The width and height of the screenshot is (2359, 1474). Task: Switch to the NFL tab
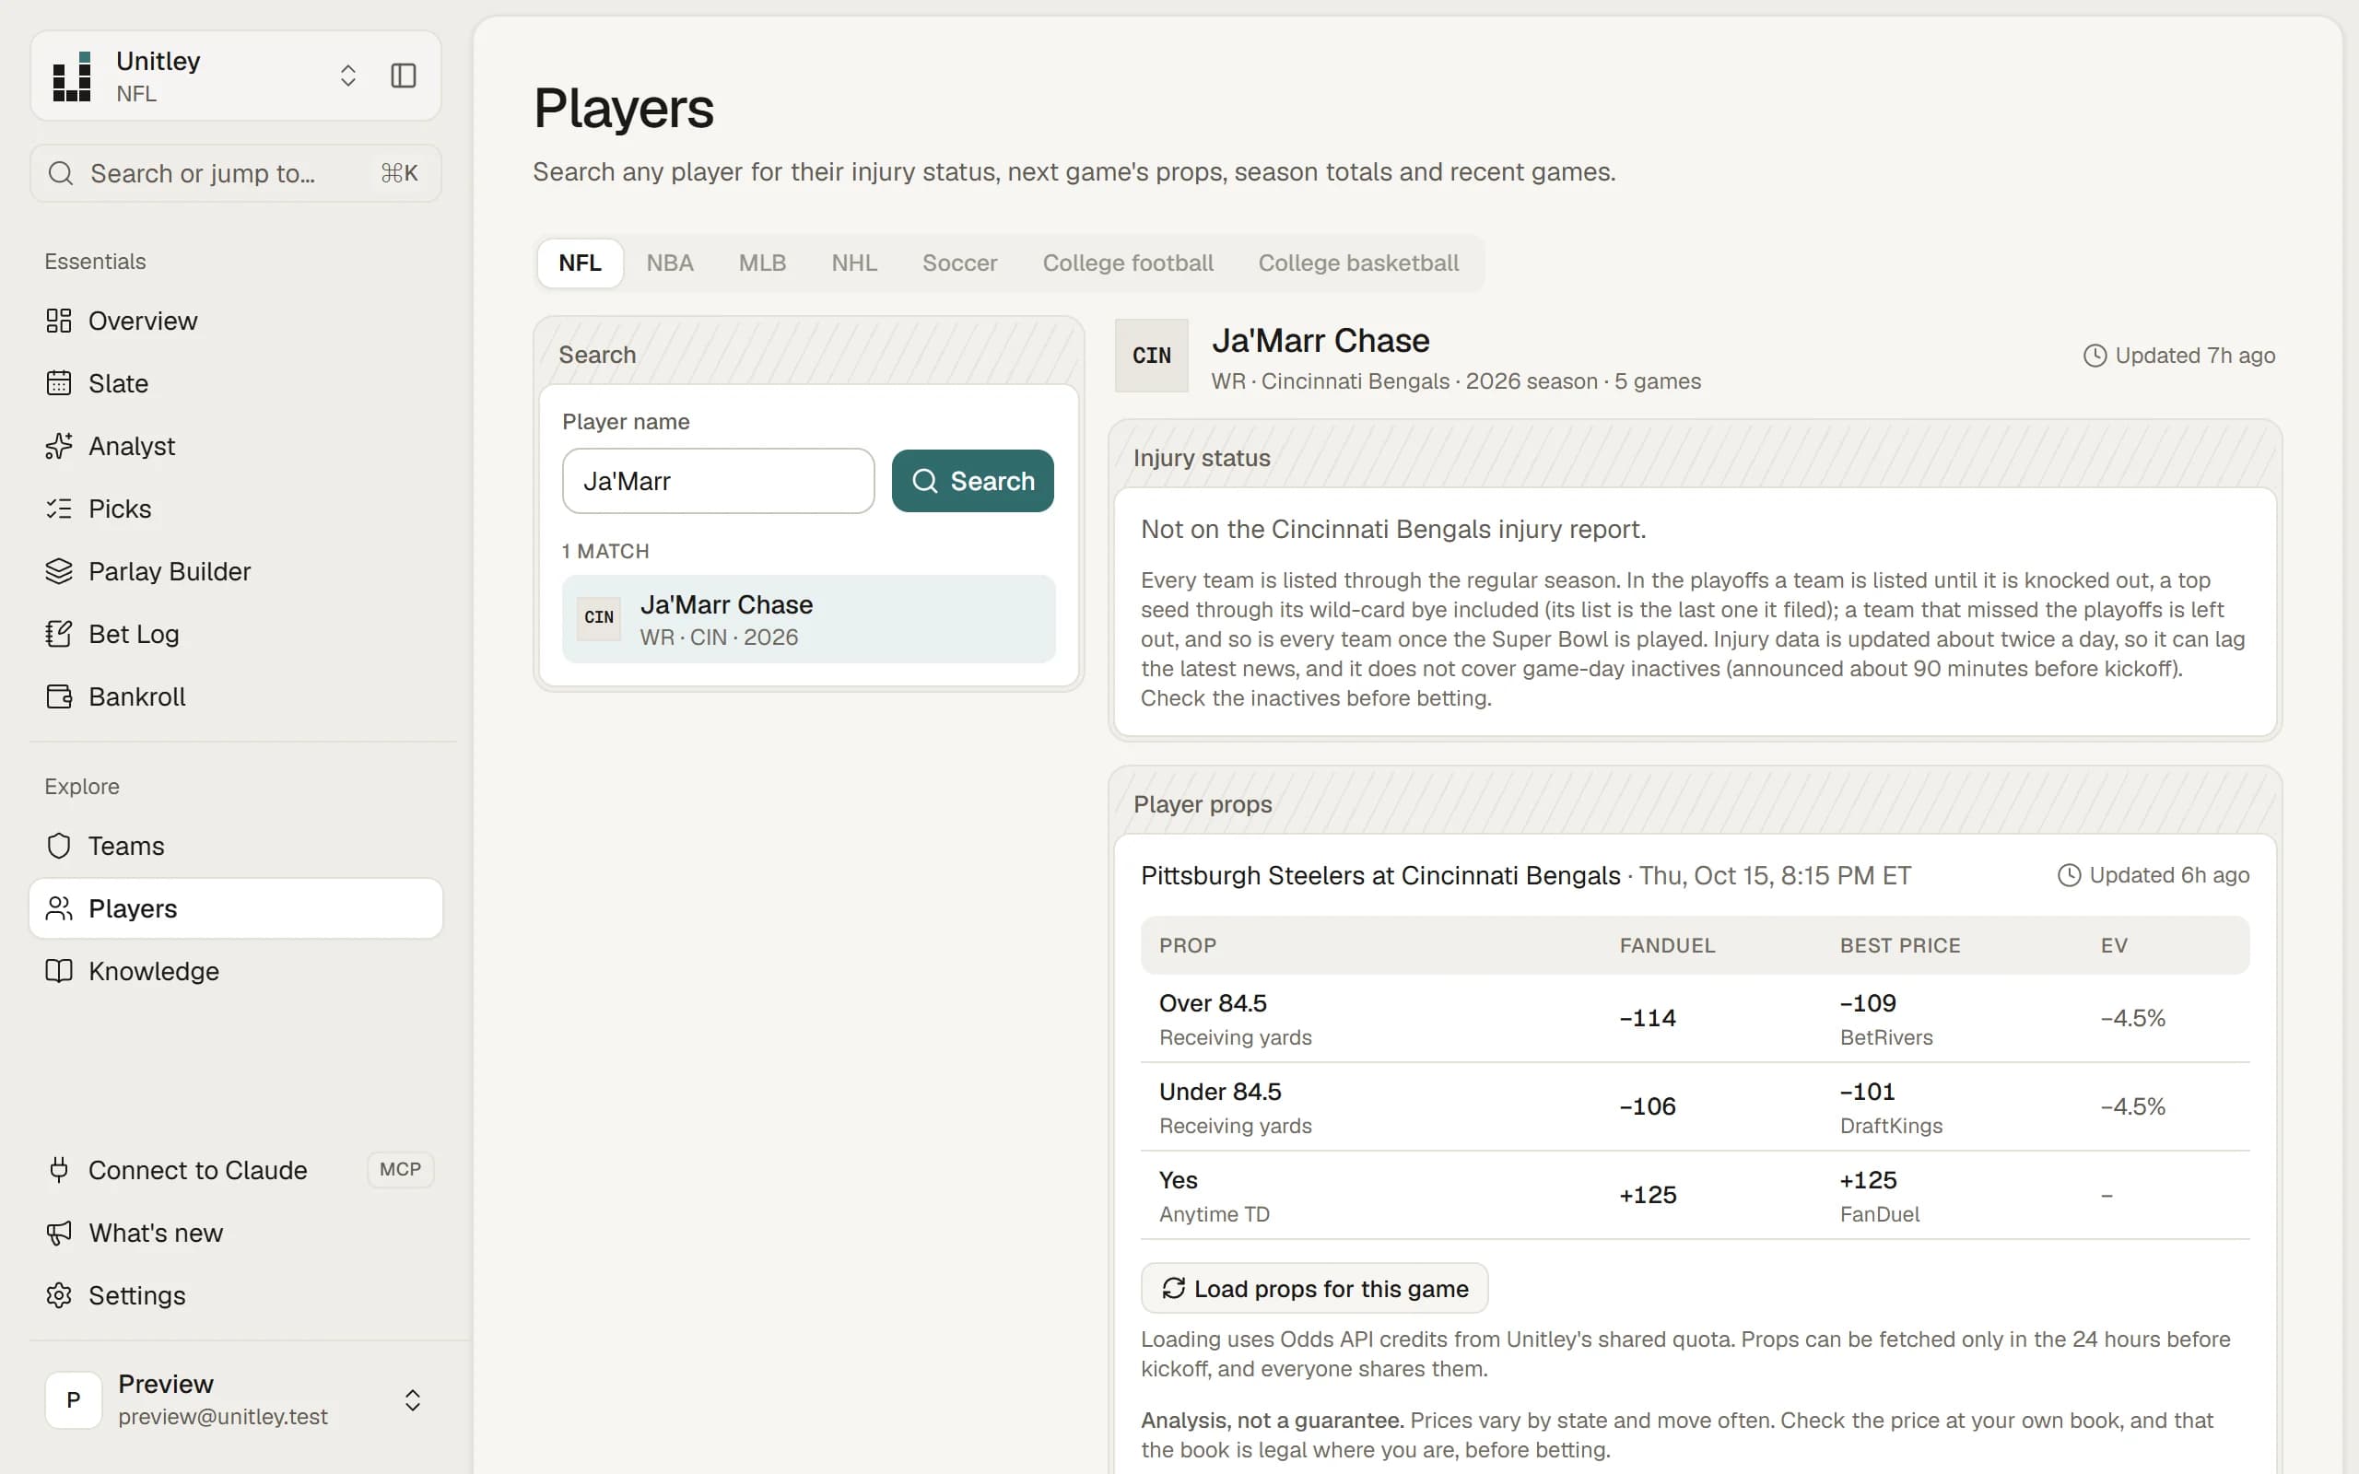click(580, 263)
